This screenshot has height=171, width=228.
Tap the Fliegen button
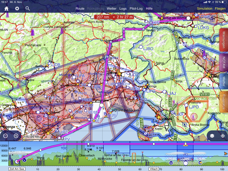tap(220, 9)
